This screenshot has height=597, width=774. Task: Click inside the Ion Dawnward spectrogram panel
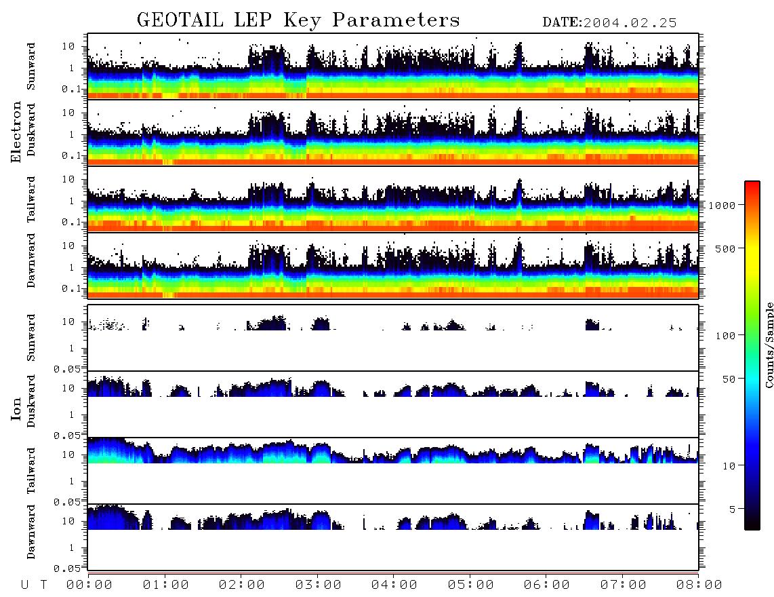point(393,537)
